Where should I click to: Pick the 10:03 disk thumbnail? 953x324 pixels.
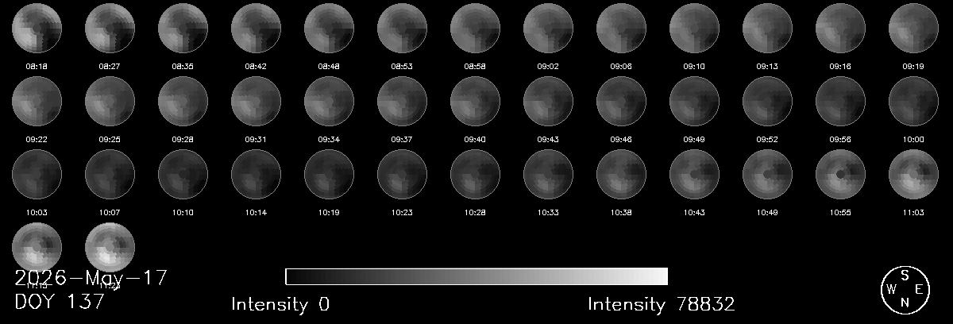click(x=37, y=174)
